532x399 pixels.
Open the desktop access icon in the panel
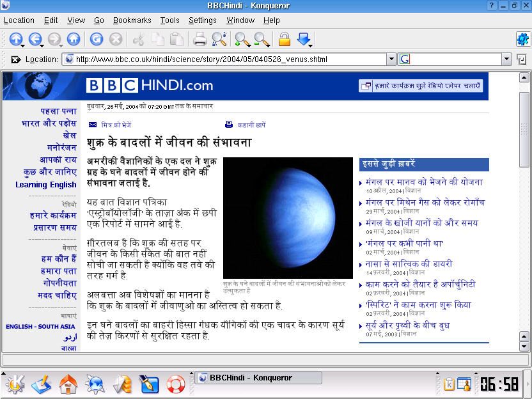click(42, 384)
